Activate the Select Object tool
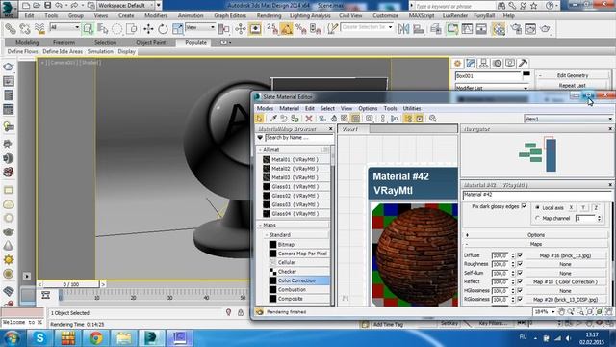The image size is (616, 347). tap(88, 29)
